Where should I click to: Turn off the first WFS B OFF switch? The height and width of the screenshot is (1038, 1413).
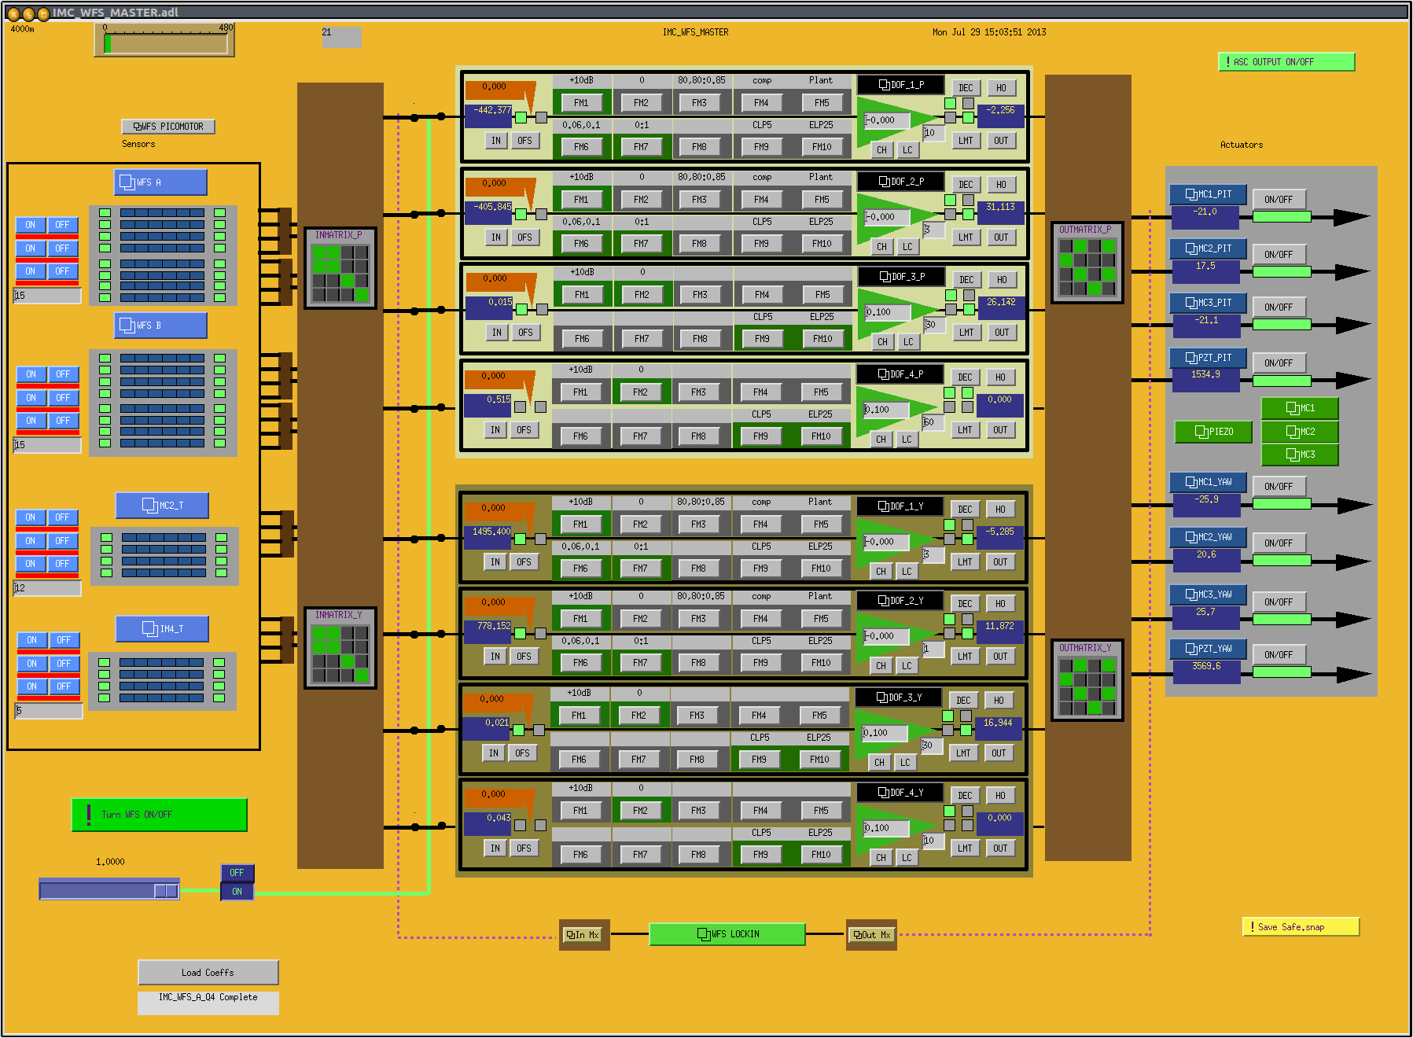point(63,374)
